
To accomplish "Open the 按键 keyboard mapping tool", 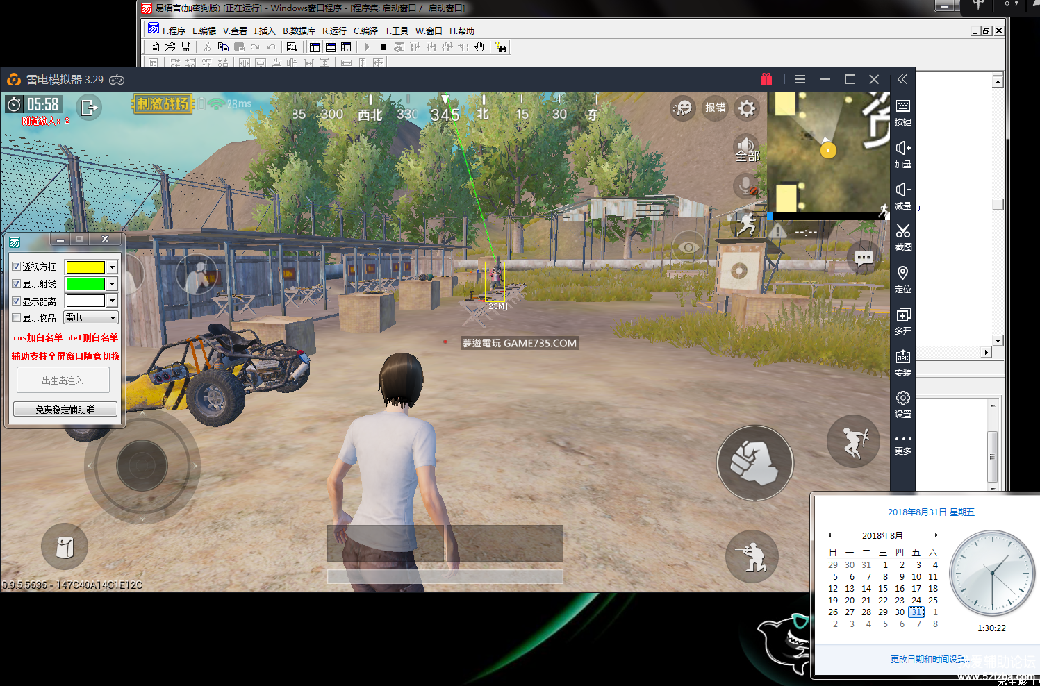I will coord(903,111).
